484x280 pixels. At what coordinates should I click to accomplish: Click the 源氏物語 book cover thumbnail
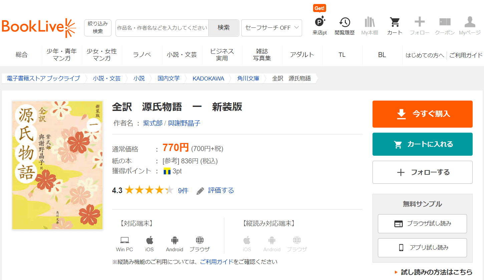pyautogui.click(x=57, y=165)
